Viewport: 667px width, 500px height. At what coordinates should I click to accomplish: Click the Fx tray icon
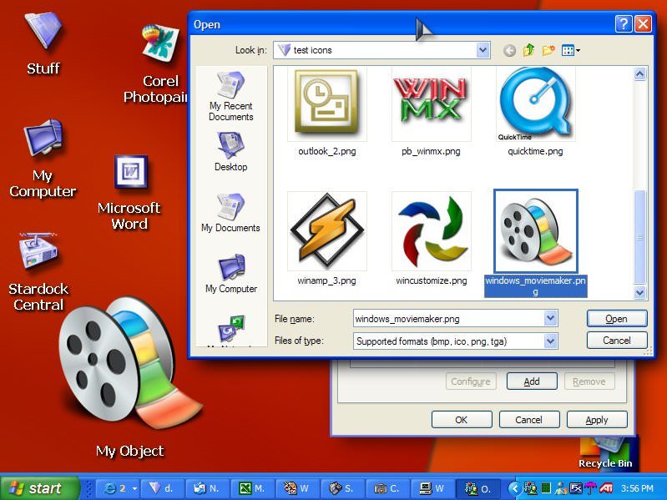(x=575, y=488)
